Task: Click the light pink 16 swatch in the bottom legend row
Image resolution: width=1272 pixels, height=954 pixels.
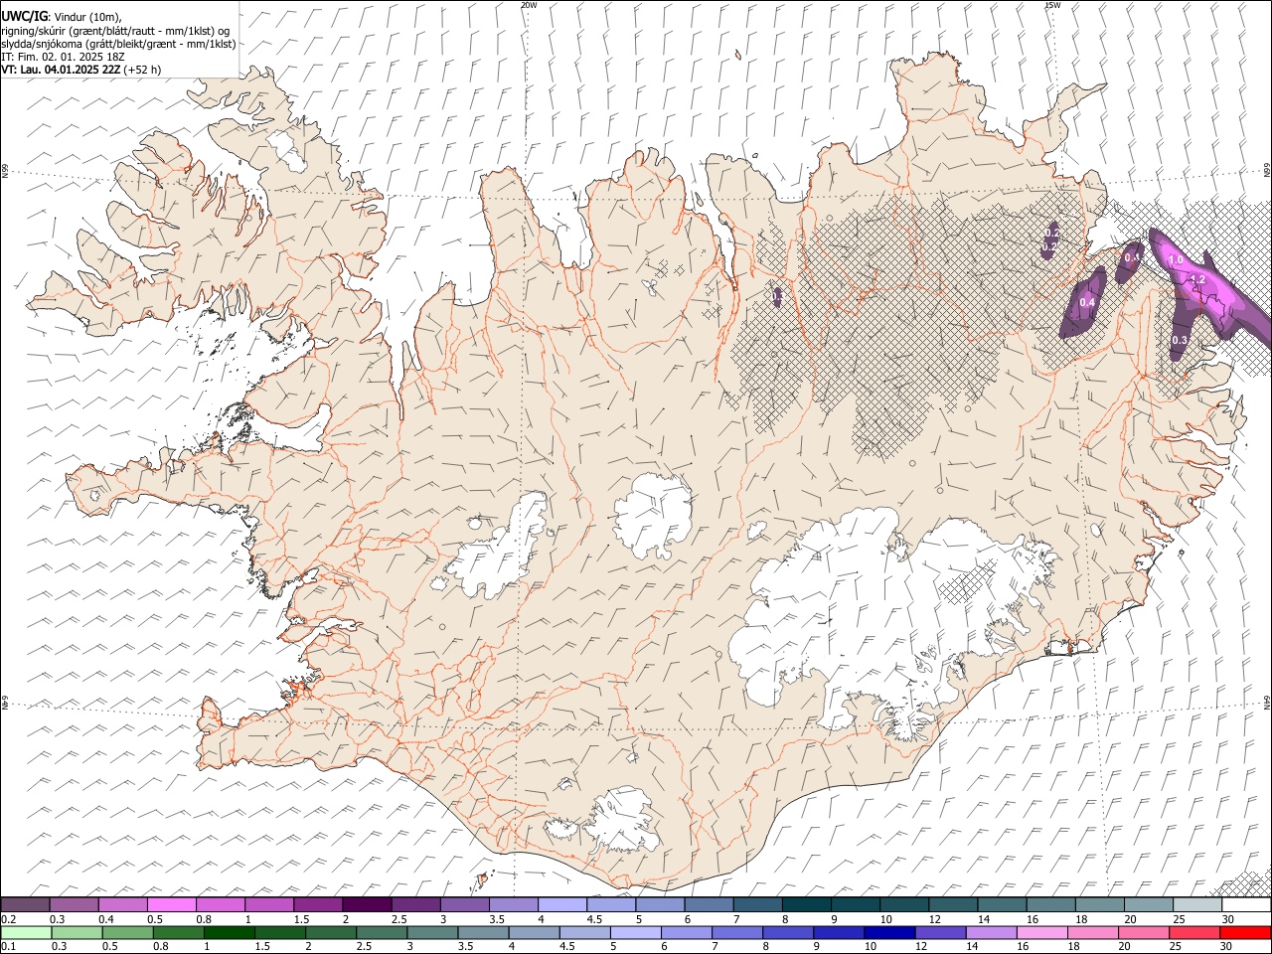Action: coord(1042,932)
